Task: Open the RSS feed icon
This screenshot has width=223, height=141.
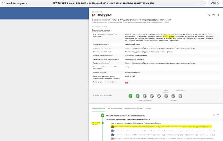Action: click(x=218, y=15)
